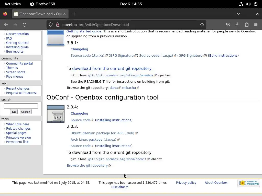Image resolution: width=262 pixels, height=196 pixels.
Task: Open the Recent changes link
Action: [18, 89]
